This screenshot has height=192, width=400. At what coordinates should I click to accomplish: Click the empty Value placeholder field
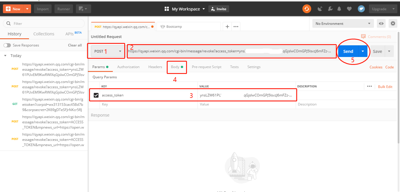tap(246, 104)
